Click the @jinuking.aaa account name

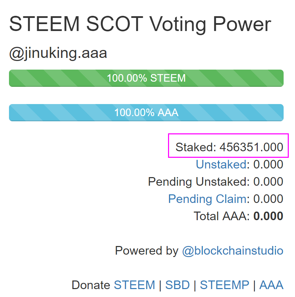[58, 54]
